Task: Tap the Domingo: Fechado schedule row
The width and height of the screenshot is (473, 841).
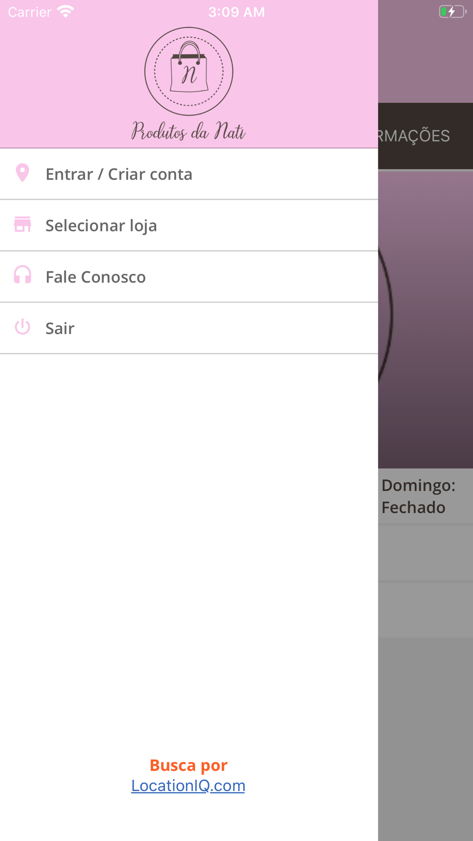Action: 425,496
